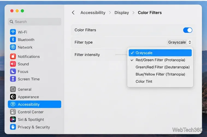Open Focus settings label
The image size is (207, 137).
click(23, 72)
